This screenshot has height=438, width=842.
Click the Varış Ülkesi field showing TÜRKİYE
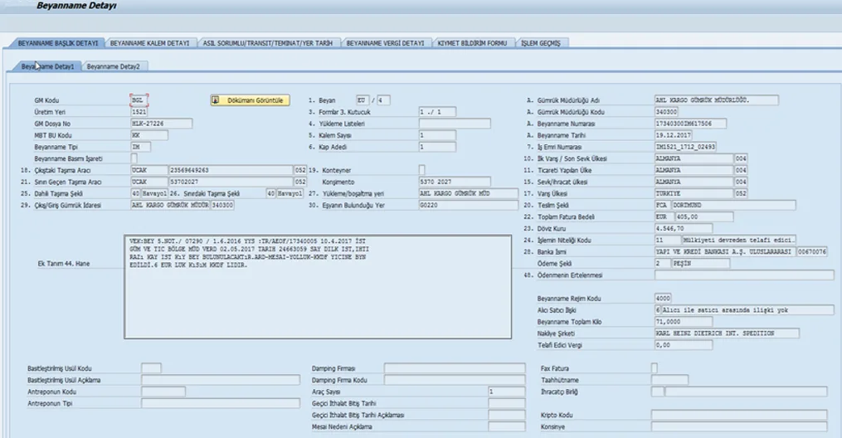694,193
